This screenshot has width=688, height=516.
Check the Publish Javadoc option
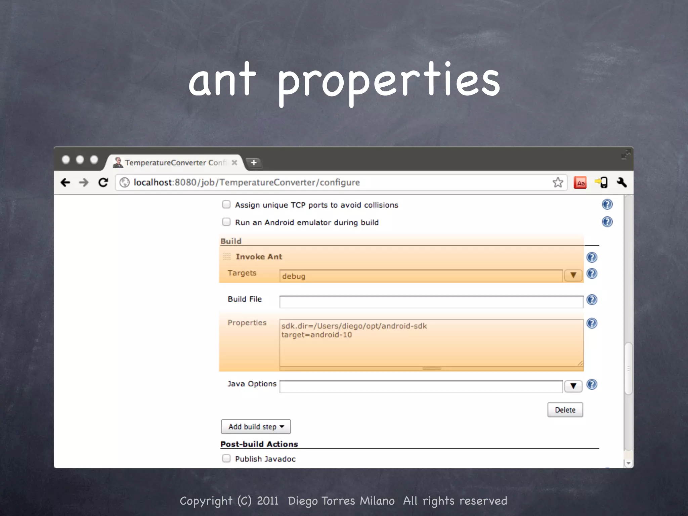click(x=226, y=458)
